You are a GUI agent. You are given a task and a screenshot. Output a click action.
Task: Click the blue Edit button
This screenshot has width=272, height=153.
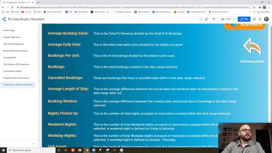pos(244,19)
